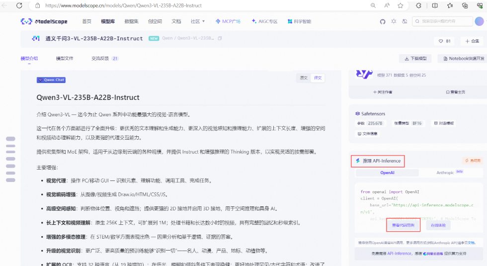Open Read aloud icon in address bar
This screenshot has width=487, height=266.
(387, 5)
